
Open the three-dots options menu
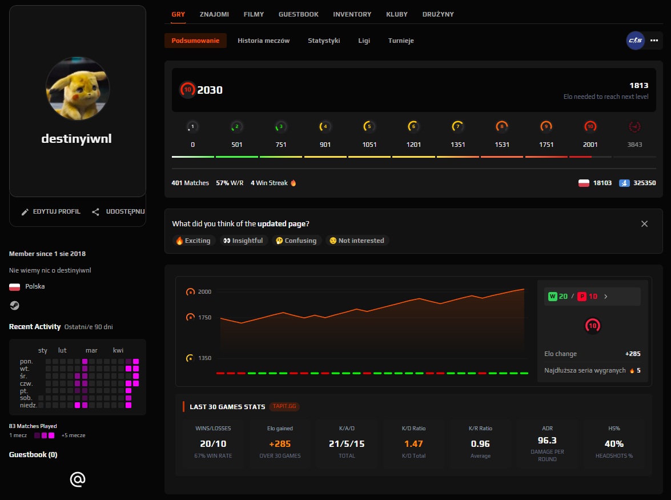(x=654, y=41)
